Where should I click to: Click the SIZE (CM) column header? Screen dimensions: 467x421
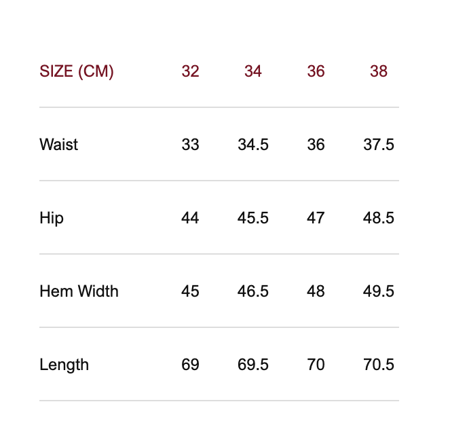click(x=77, y=71)
